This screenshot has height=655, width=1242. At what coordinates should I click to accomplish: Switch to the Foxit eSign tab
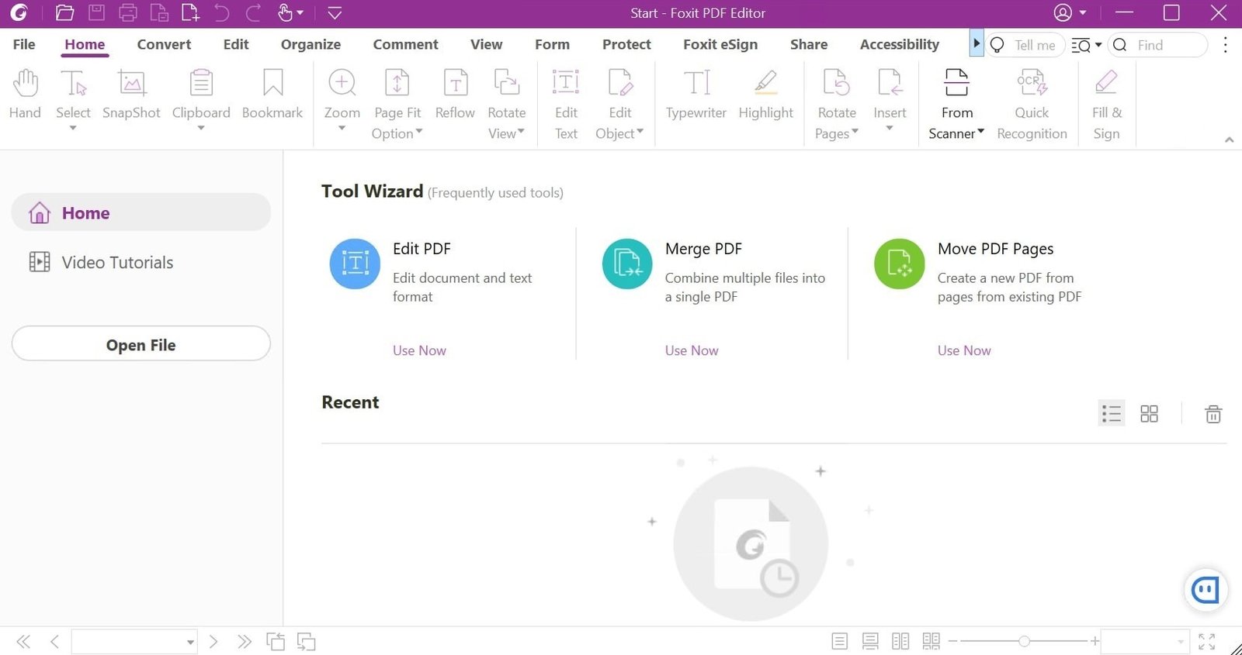[720, 44]
